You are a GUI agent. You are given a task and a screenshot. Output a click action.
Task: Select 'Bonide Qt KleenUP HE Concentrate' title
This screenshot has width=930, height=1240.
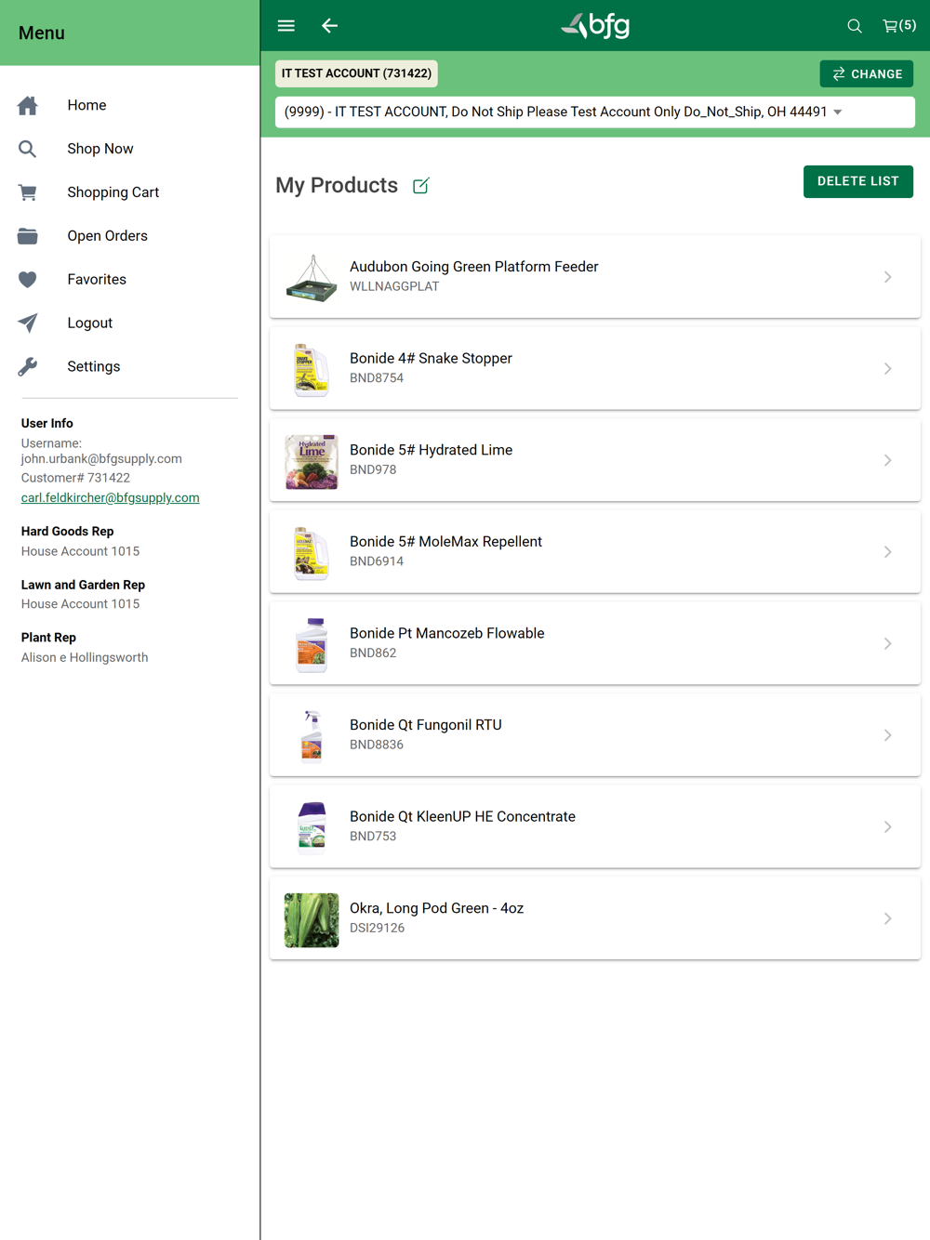point(462,817)
